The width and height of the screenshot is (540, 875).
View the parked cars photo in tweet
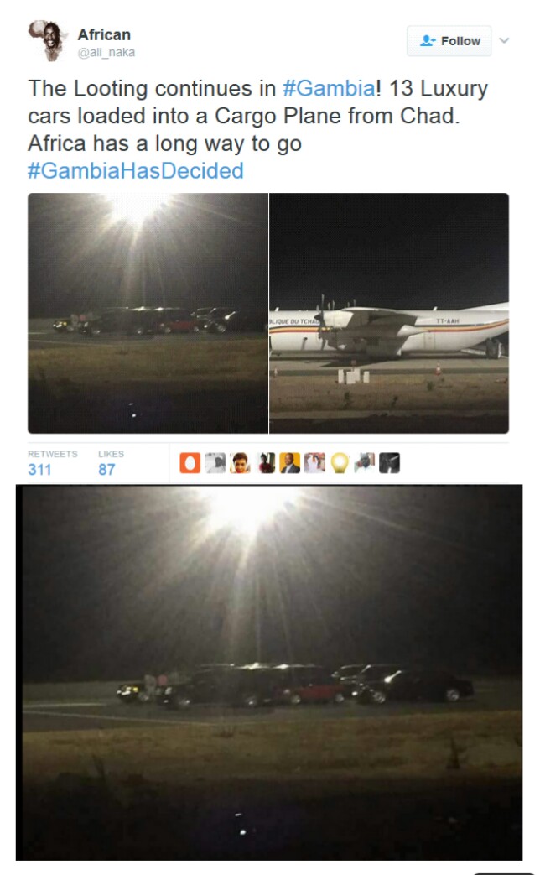click(x=148, y=313)
